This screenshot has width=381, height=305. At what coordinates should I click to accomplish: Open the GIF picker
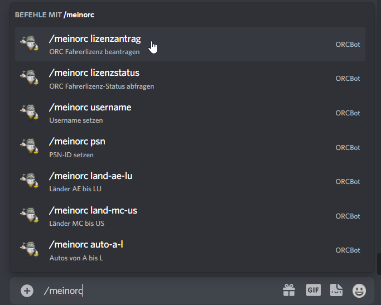click(x=313, y=290)
